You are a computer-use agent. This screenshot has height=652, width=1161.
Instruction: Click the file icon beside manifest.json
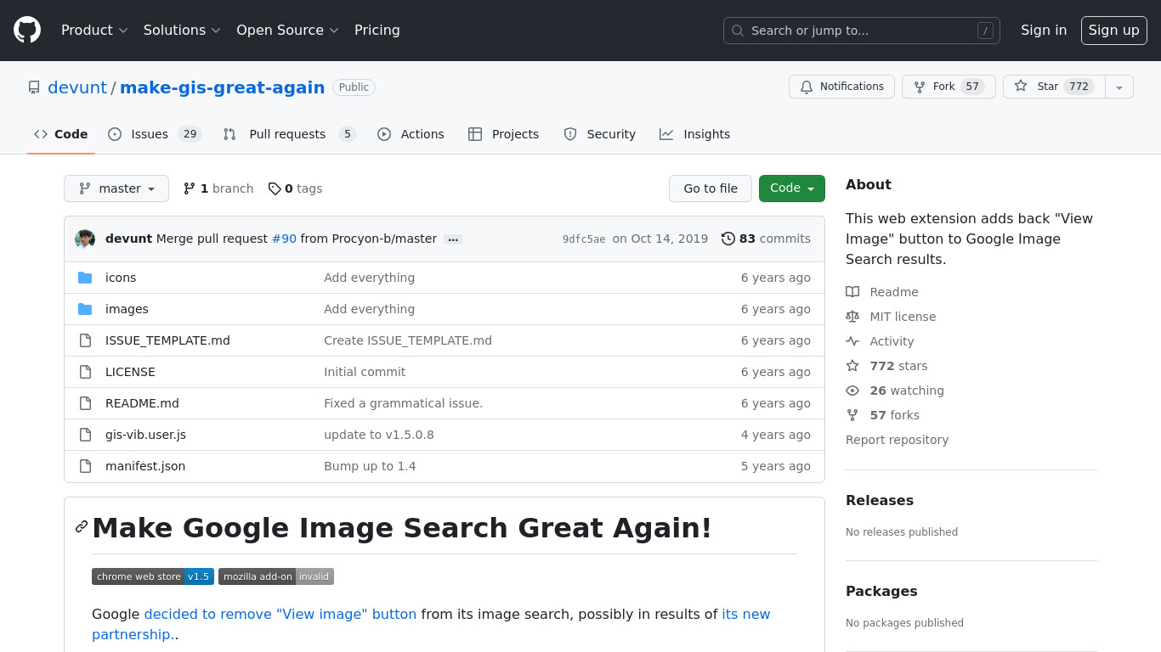pos(85,466)
